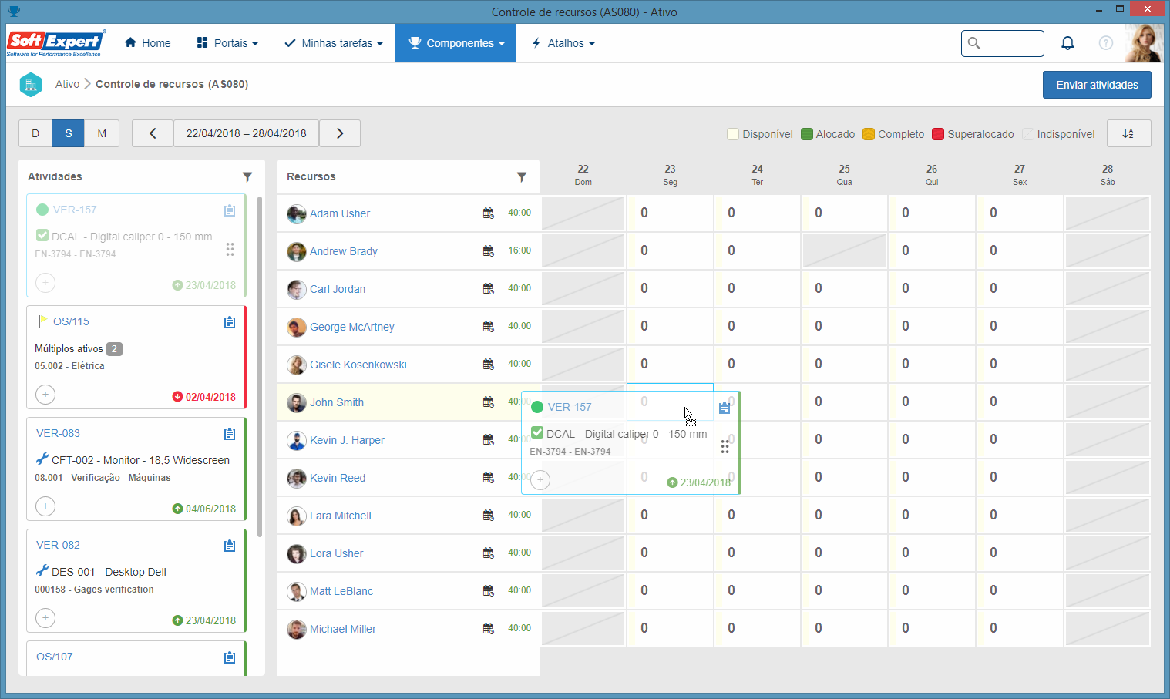Select Michael Miller's Friday 27 cell
This screenshot has width=1170, height=699.
[1020, 628]
